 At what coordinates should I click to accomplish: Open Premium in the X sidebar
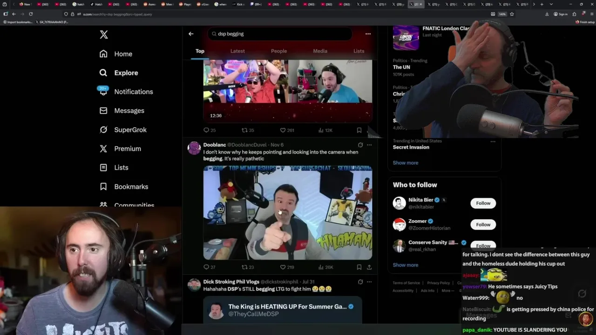pos(120,149)
